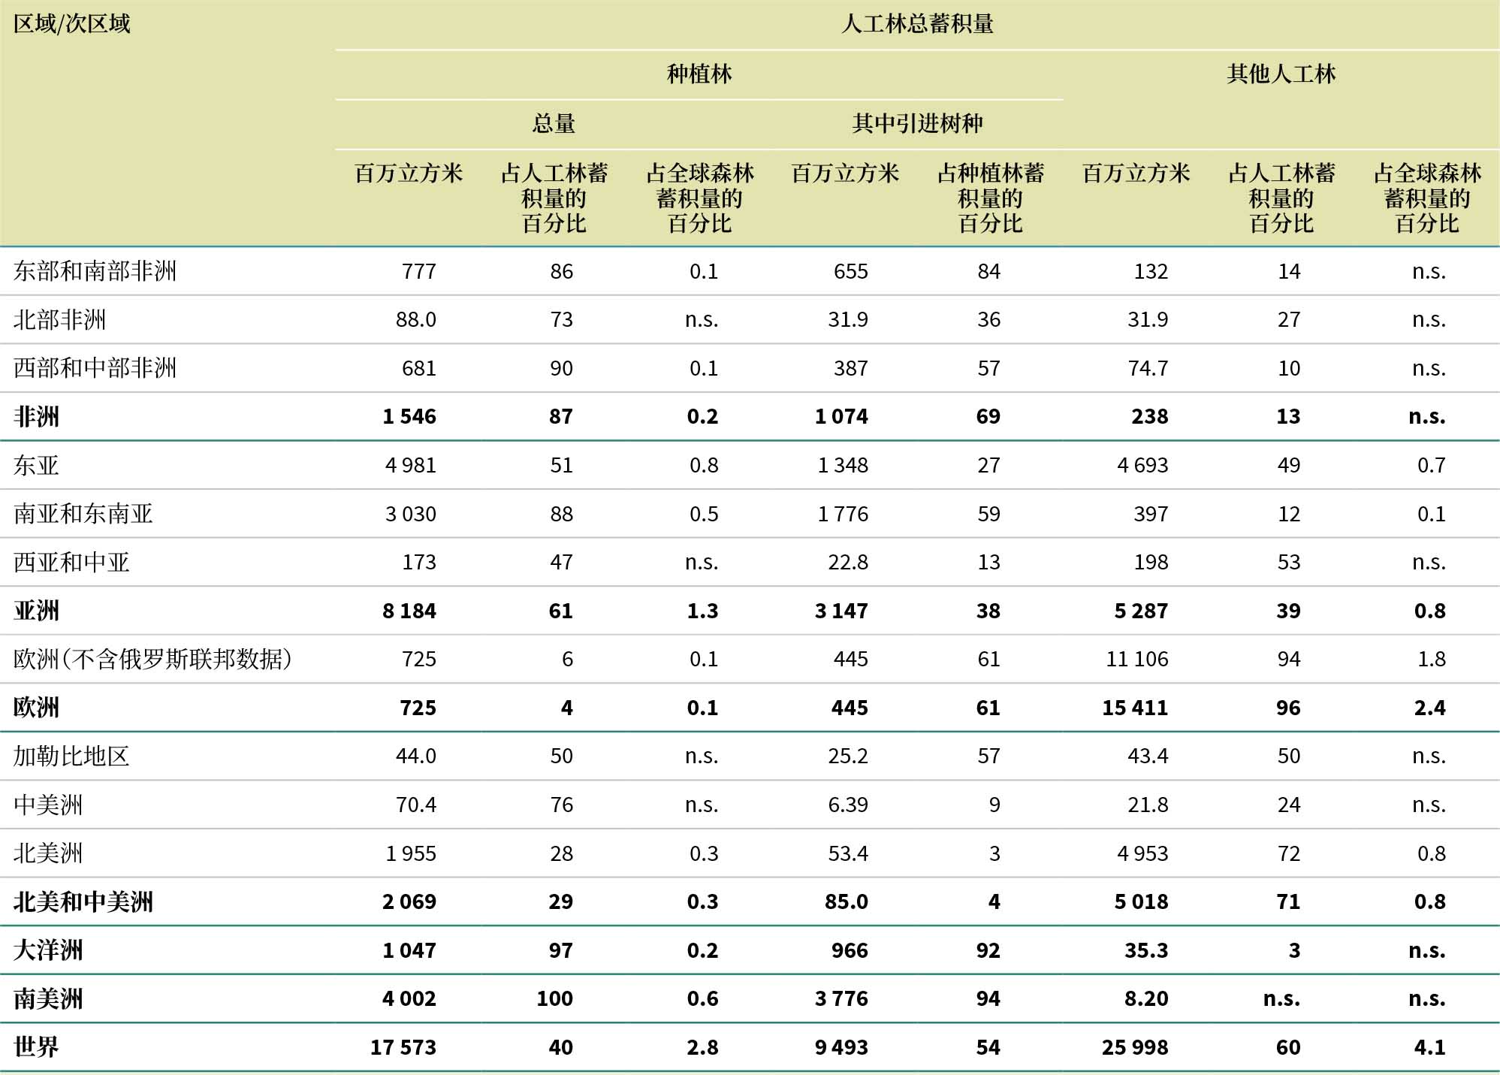This screenshot has height=1075, width=1500.
Task: Select the 北美和中美洲 row label
Action: click(x=83, y=901)
